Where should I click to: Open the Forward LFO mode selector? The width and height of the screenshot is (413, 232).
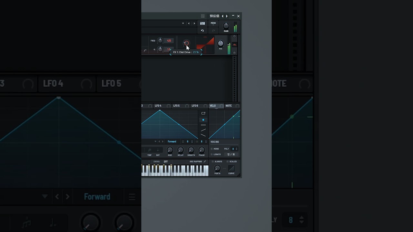click(172, 141)
